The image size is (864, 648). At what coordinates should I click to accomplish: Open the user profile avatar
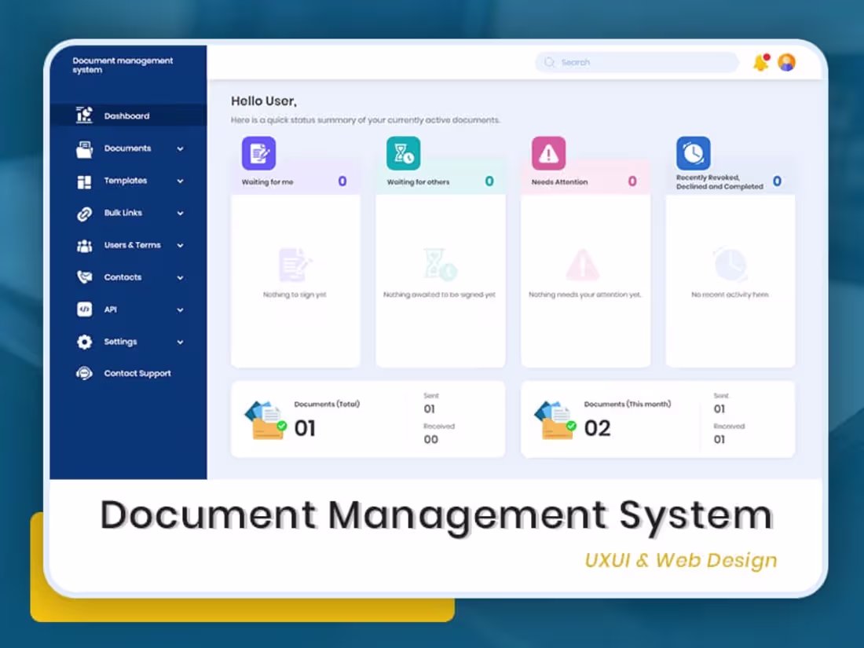tap(786, 62)
